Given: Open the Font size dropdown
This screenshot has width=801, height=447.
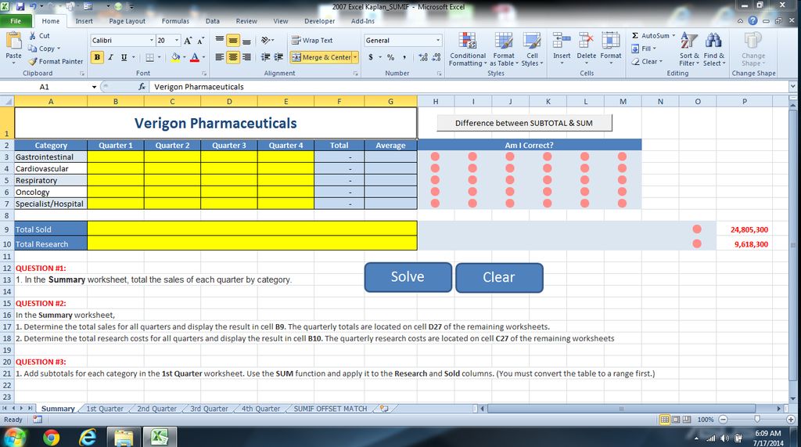Looking at the screenshot, I should point(178,41).
